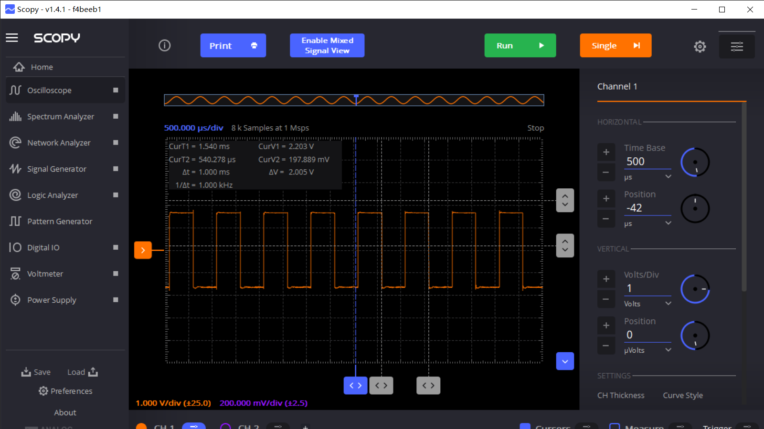764x429 pixels.
Task: Toggle the Logic Analyzer run square
Action: point(116,195)
